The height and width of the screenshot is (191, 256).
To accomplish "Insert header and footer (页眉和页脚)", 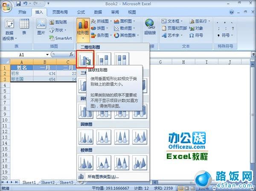I will click(x=175, y=28).
